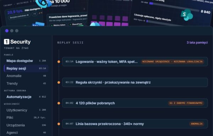The image size is (213, 136).
Task: Select the 03:14 login timeline marker
Action: tap(59, 62)
